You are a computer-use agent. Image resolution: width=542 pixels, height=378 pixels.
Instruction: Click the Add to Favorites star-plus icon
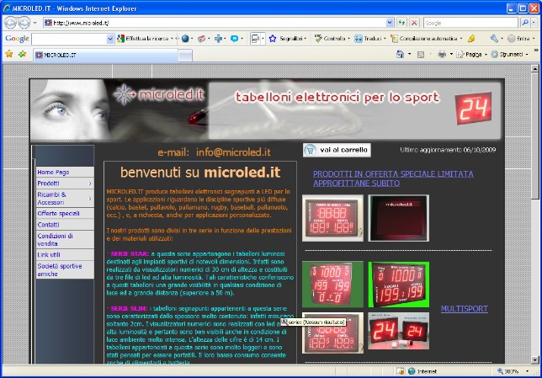click(23, 54)
